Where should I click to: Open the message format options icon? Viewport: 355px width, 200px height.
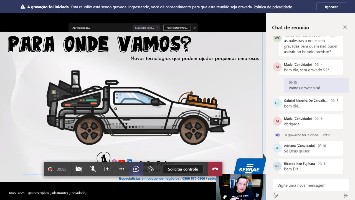[276, 196]
